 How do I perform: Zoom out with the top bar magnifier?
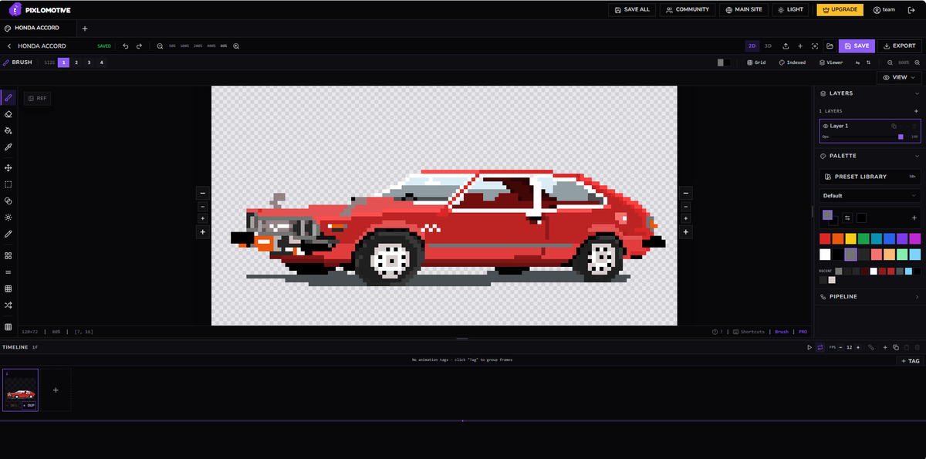160,46
